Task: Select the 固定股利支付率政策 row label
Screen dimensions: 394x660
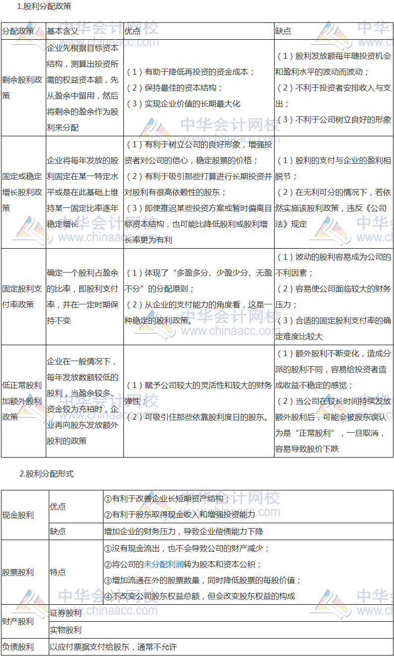Action: [22, 296]
